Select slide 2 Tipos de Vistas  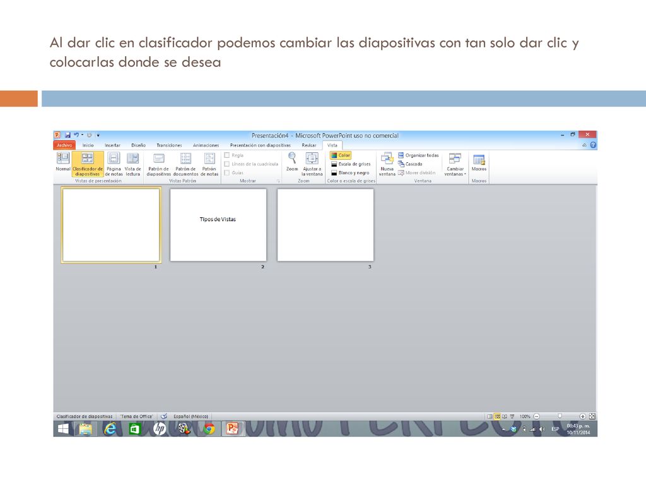tap(218, 225)
